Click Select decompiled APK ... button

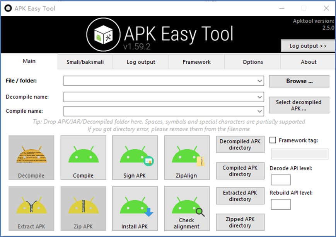pyautogui.click(x=299, y=105)
